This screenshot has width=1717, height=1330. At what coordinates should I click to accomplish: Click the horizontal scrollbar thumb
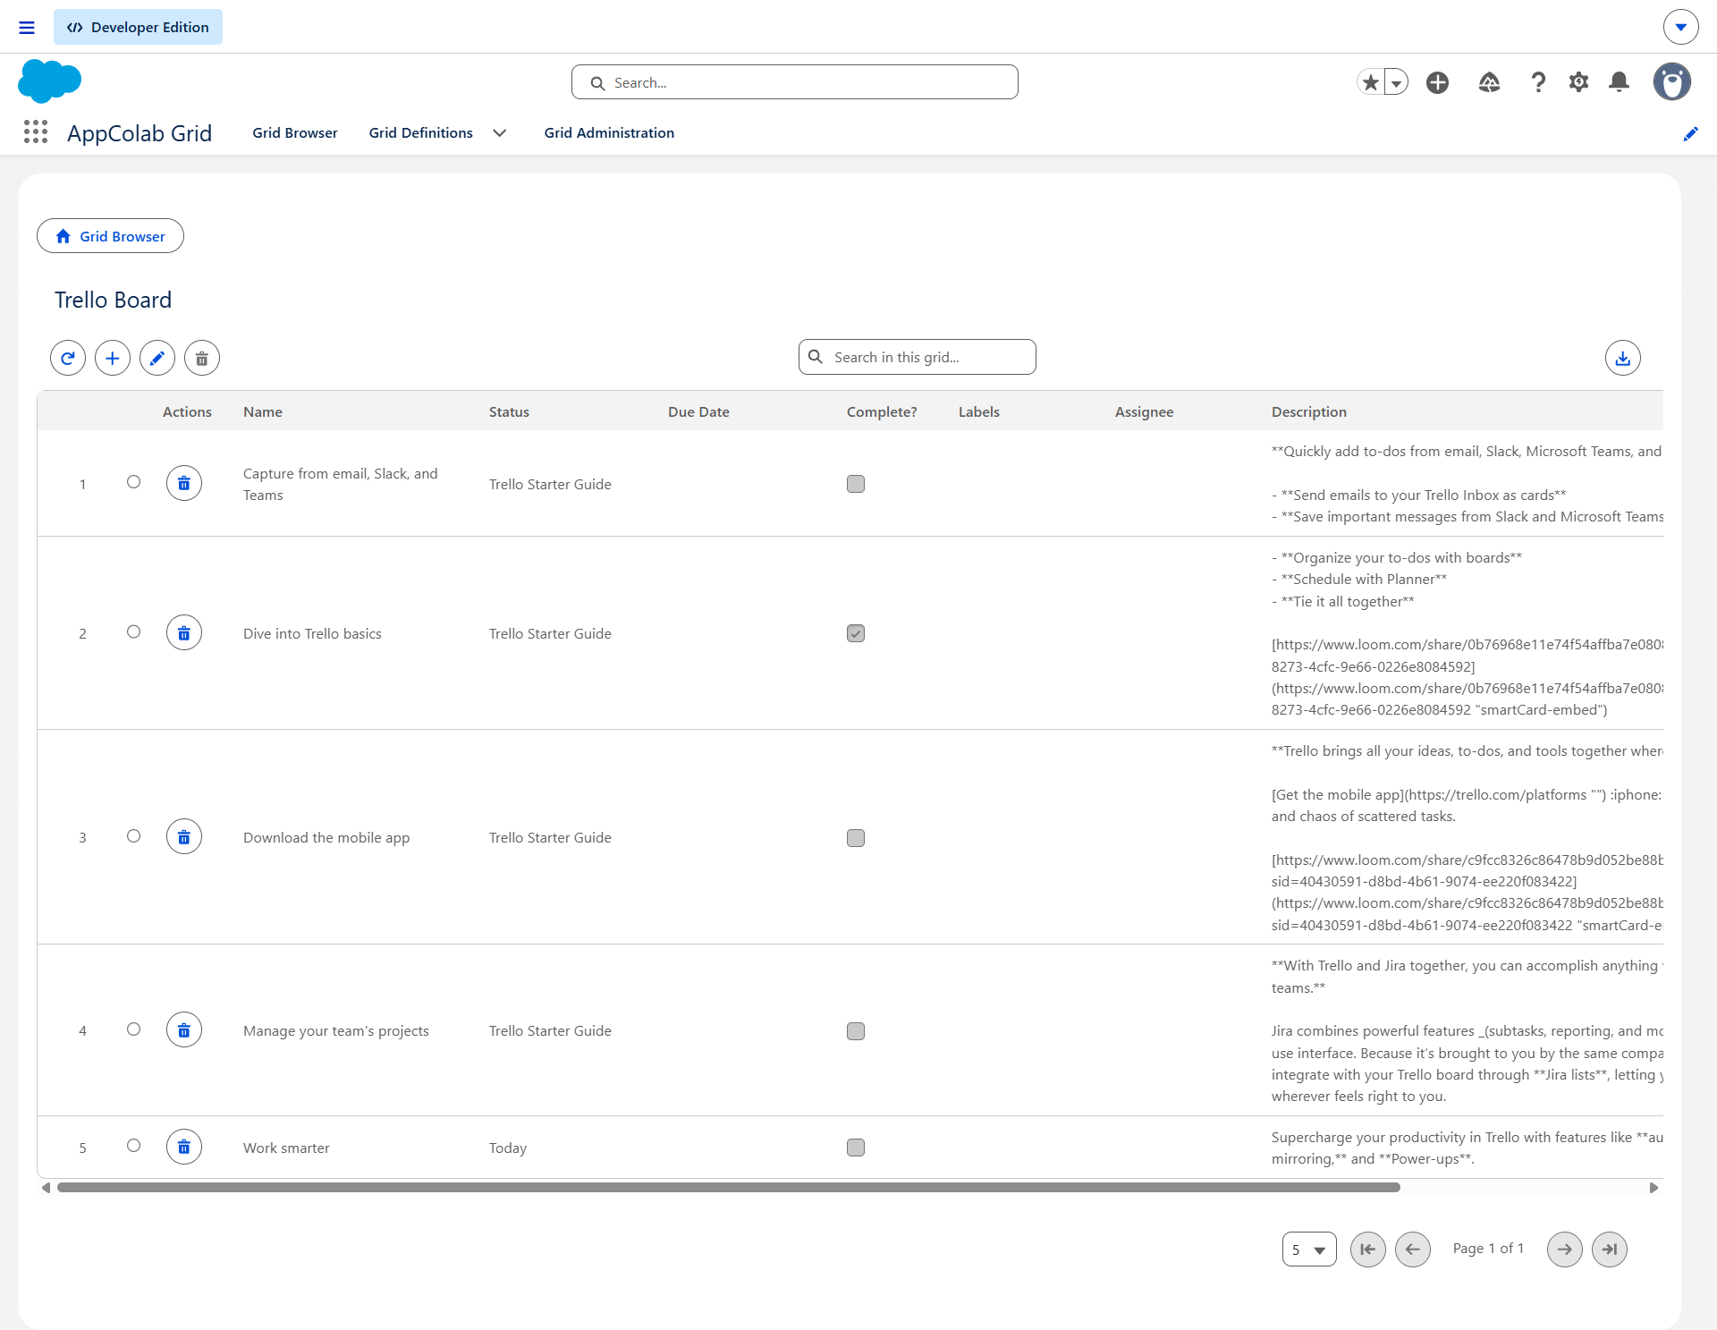(729, 1188)
